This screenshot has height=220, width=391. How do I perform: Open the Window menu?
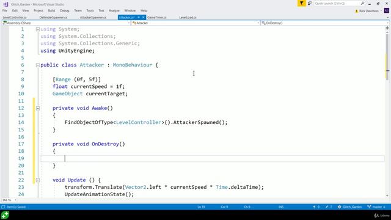tap(130, 10)
